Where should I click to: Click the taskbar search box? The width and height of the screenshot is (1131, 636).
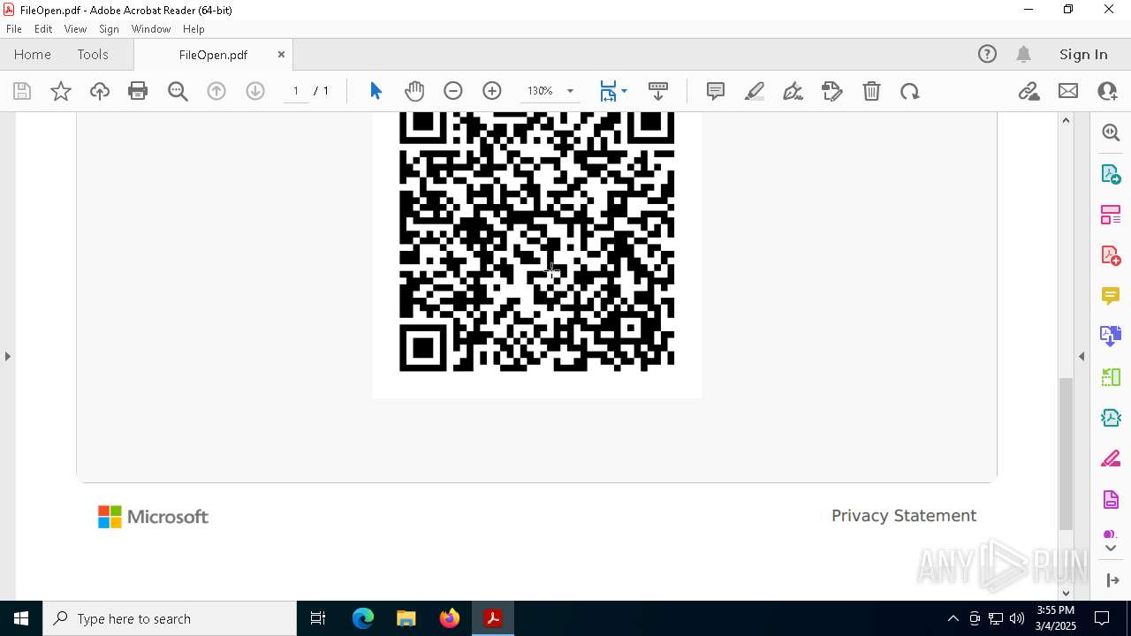pyautogui.click(x=170, y=618)
